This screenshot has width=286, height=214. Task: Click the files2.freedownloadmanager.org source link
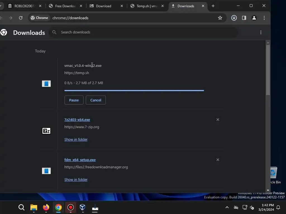click(x=96, y=167)
